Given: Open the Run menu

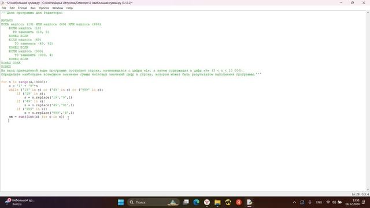Looking at the screenshot, I should point(33,8).
